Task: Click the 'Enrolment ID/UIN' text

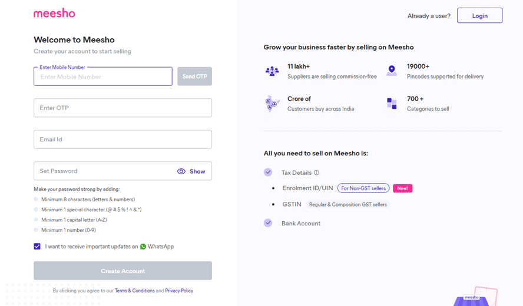Action: click(307, 188)
